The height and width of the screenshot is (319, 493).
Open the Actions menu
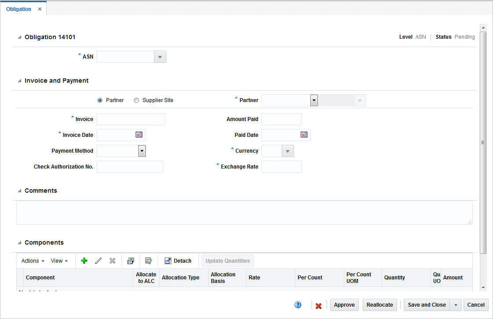tap(33, 261)
